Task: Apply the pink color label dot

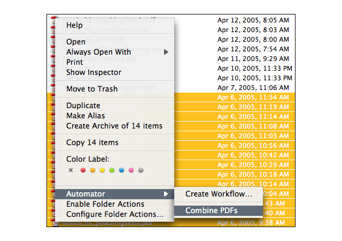Action: coord(131,170)
